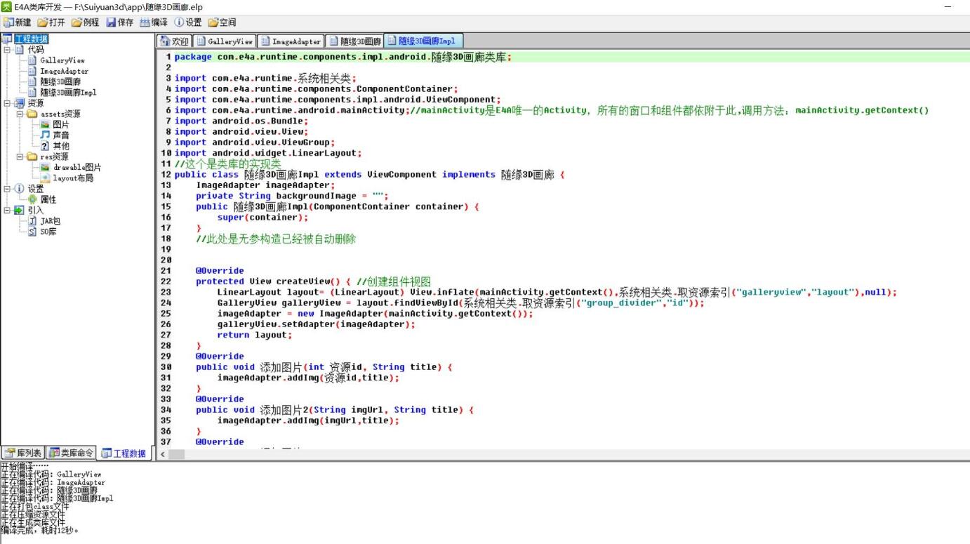Open the 例程 examples toolbar item
This screenshot has width=970, height=544.
coord(86,22)
